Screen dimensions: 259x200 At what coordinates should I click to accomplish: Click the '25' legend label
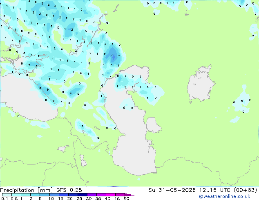click(x=79, y=198)
